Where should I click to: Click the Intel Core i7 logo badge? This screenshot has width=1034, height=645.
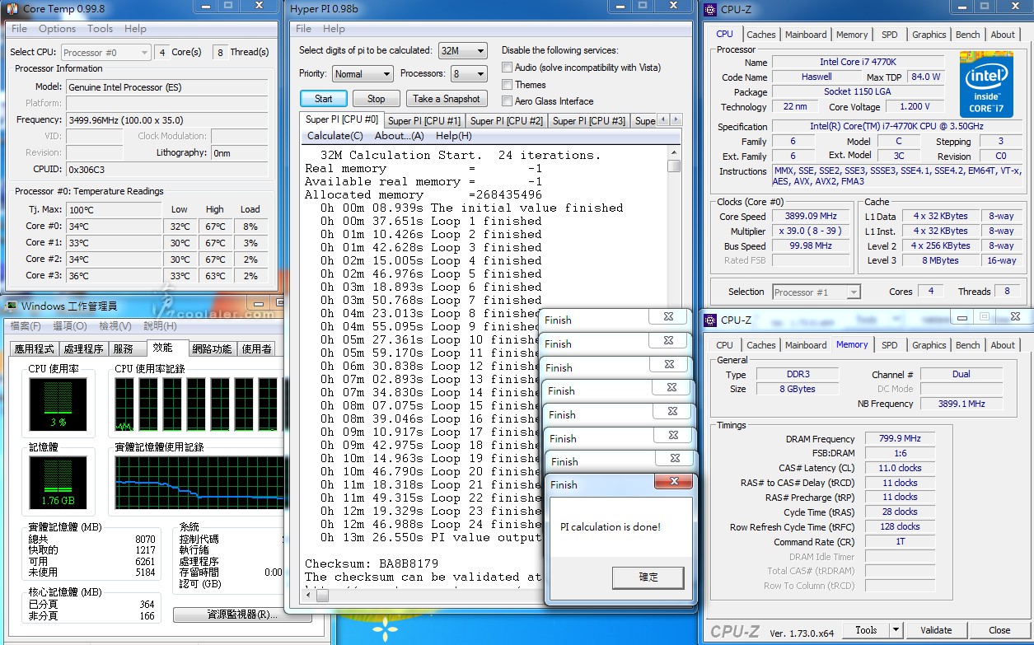tap(986, 84)
